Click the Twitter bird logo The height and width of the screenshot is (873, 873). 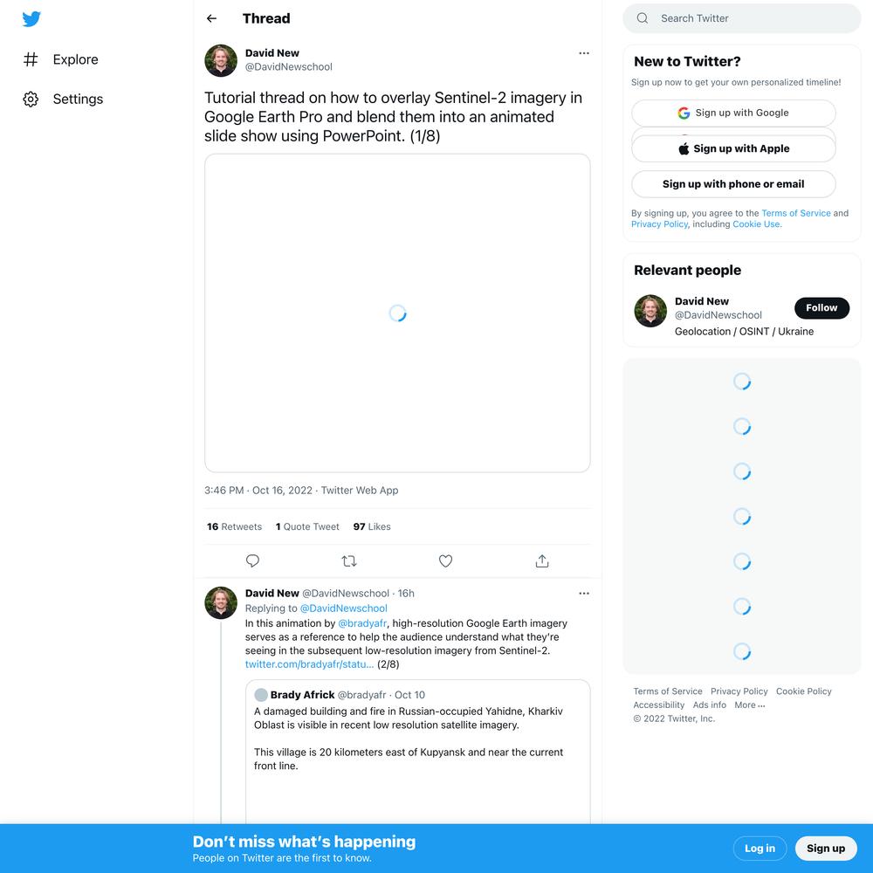point(31,19)
